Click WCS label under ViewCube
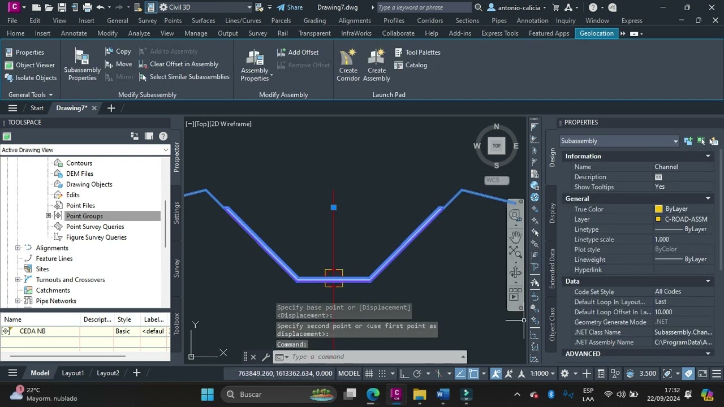Screen dimensions: 724x407 (496, 180)
